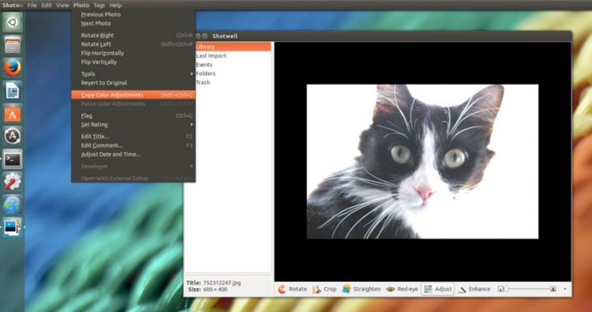Click the file title 752312247.jpg
Image resolution: width=592 pixels, height=312 pixels.
(222, 283)
